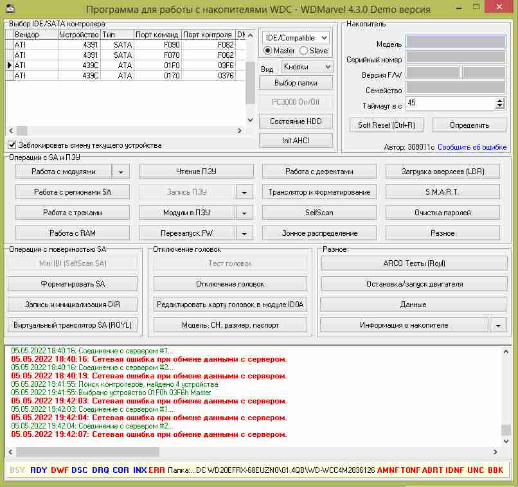Click the log panel scroll down arrow

coord(506,441)
